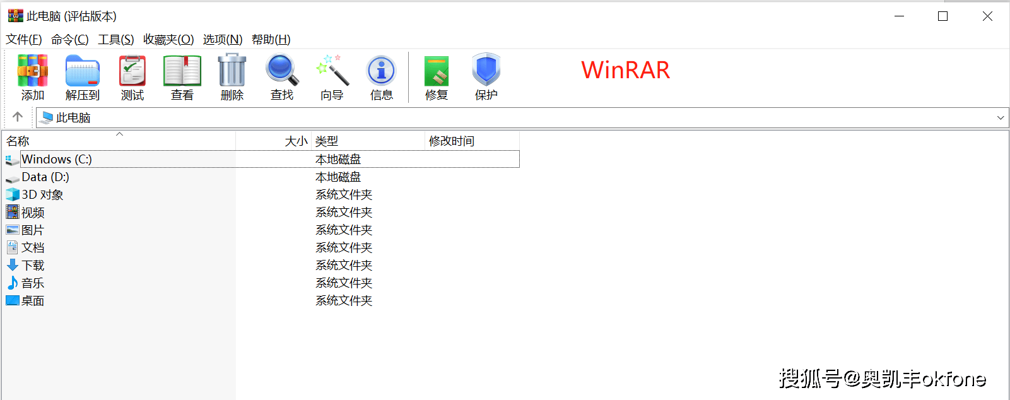The width and height of the screenshot is (1010, 400).
Task: Select the 桌面 folder name
Action: coord(33,301)
